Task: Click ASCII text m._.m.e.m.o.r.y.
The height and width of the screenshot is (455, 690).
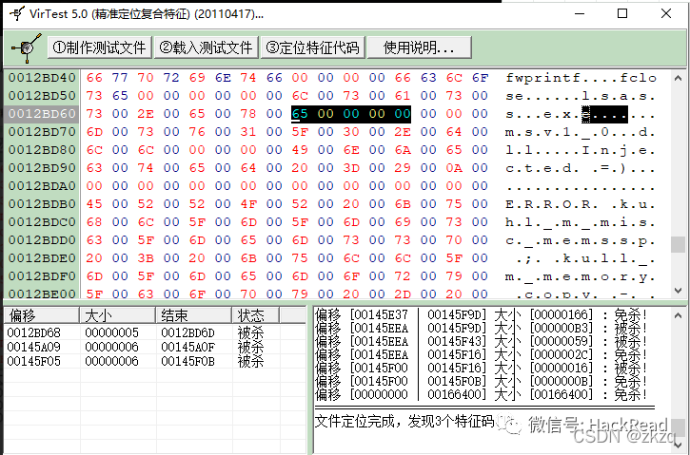Action: 581,276
